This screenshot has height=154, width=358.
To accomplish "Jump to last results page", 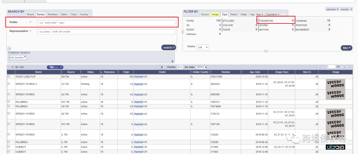I will 347,67.
